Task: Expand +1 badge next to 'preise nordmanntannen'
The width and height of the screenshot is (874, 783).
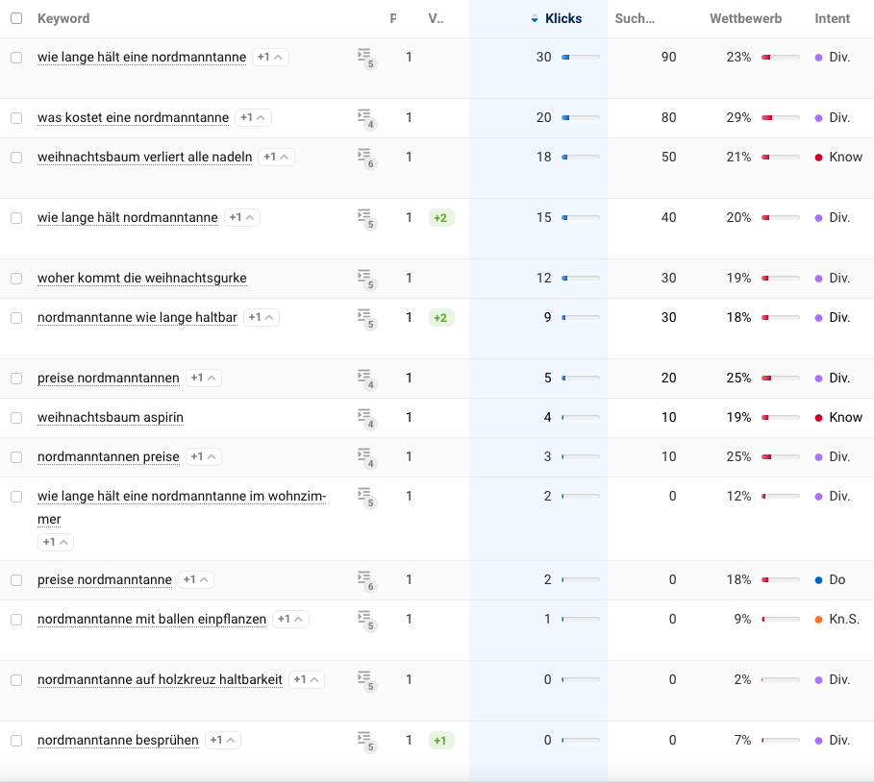Action: [x=204, y=379]
